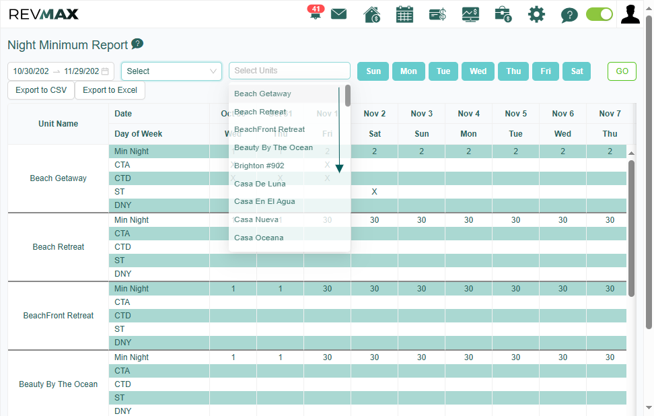
Task: Click the Nov 7 date header
Action: 610,114
